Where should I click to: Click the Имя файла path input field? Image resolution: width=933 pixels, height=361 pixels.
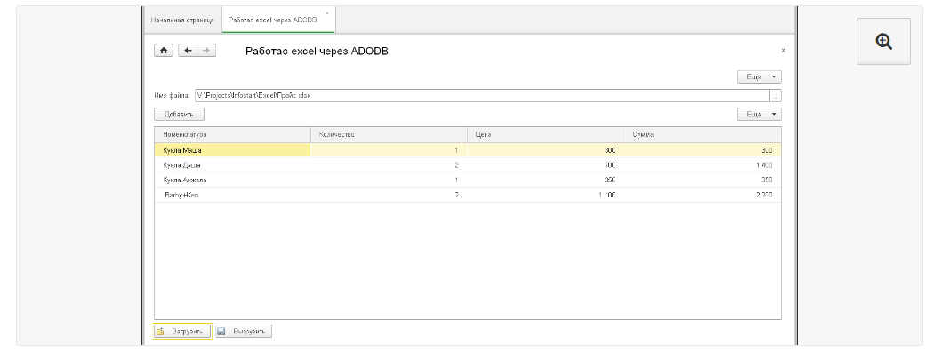[480, 95]
